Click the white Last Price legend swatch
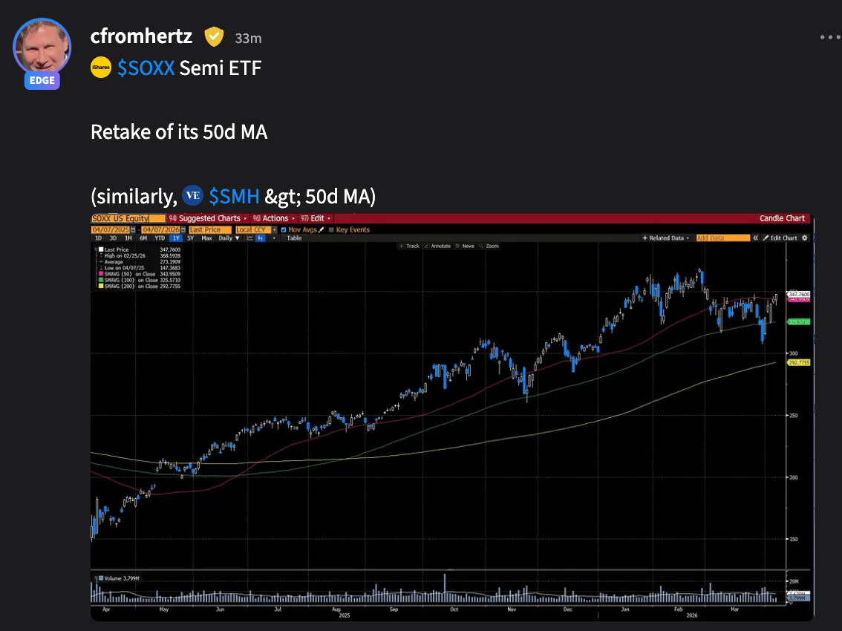Screen dimensions: 842x631 pos(101,249)
